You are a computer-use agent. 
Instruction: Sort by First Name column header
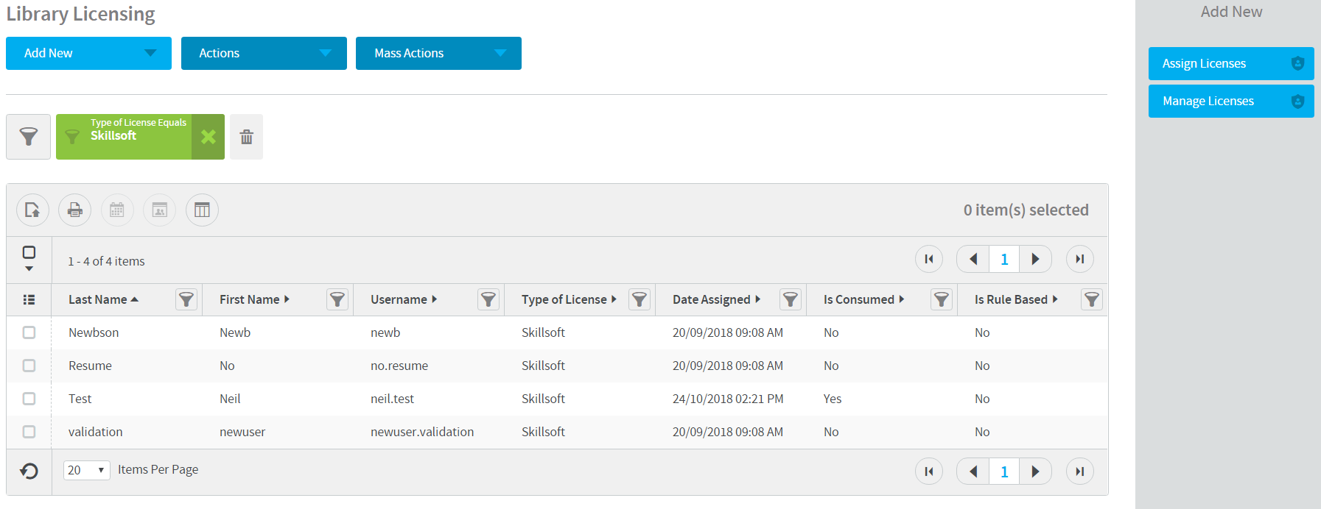tap(254, 299)
